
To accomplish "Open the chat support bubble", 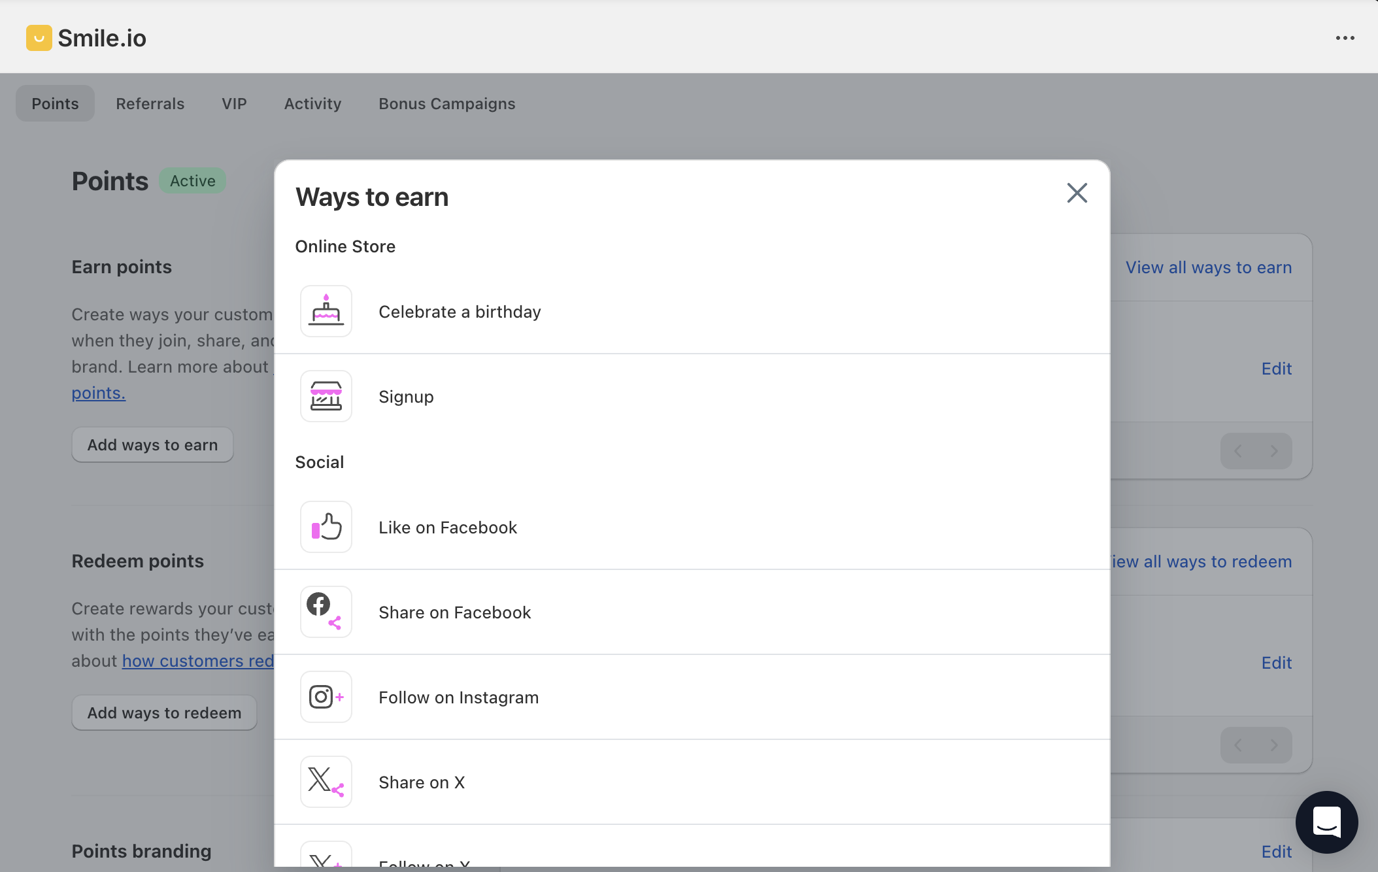I will coord(1326,822).
